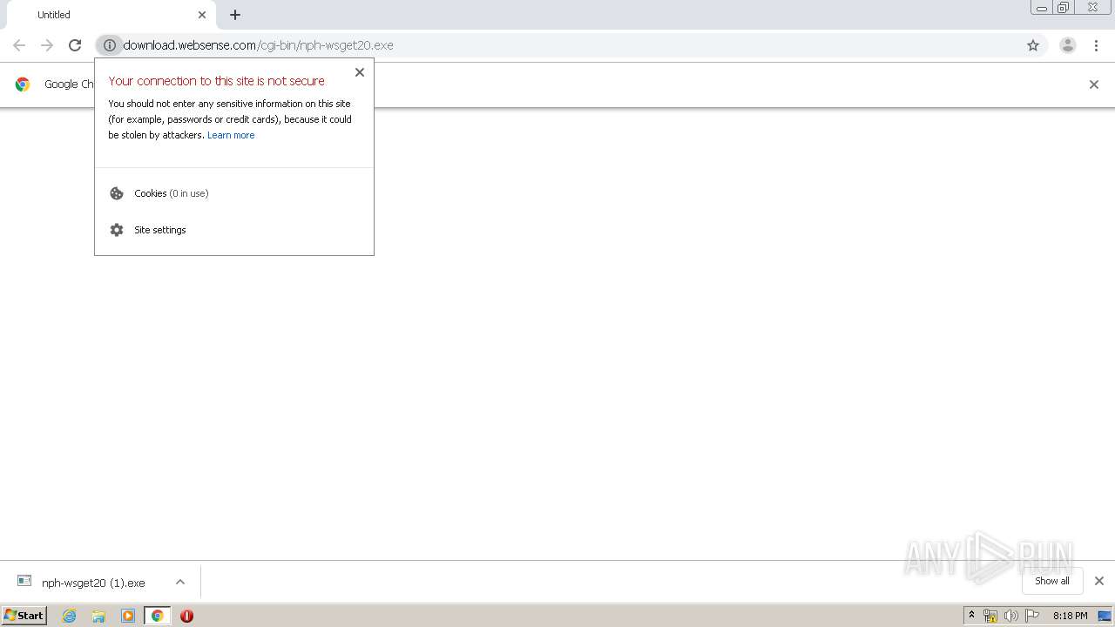
Task: Click the cookie icon in the popup
Action: point(117,193)
